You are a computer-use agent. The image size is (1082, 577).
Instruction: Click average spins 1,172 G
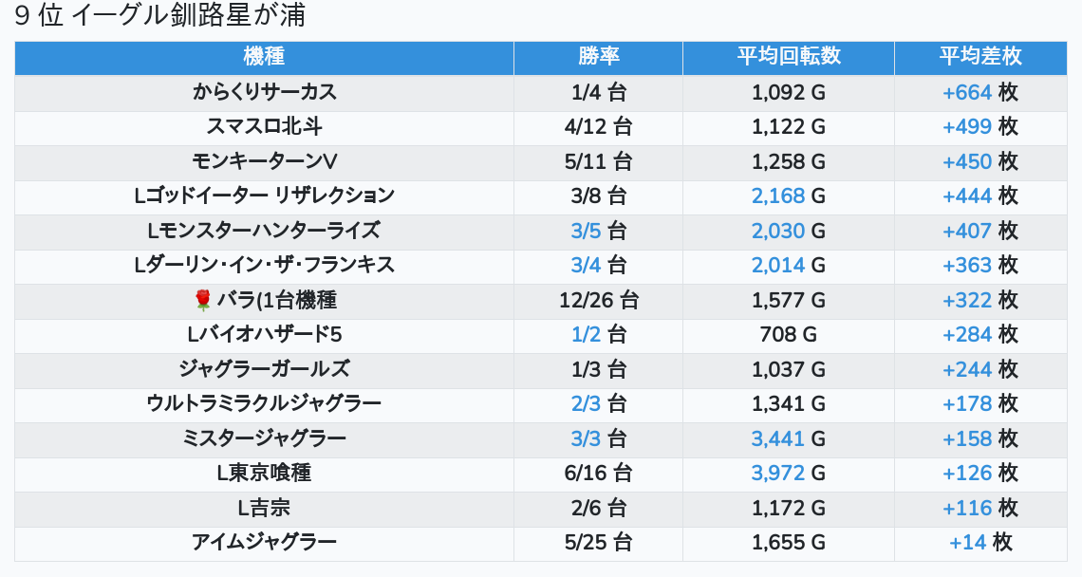[x=789, y=508]
